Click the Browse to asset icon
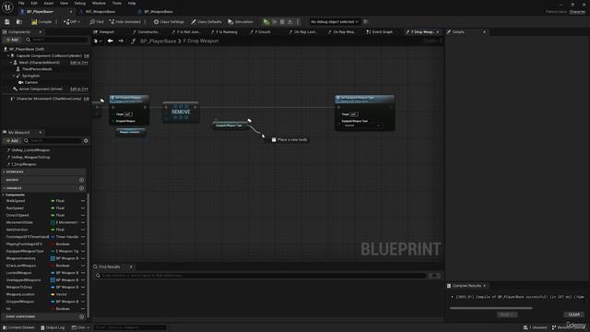 [x=18, y=22]
